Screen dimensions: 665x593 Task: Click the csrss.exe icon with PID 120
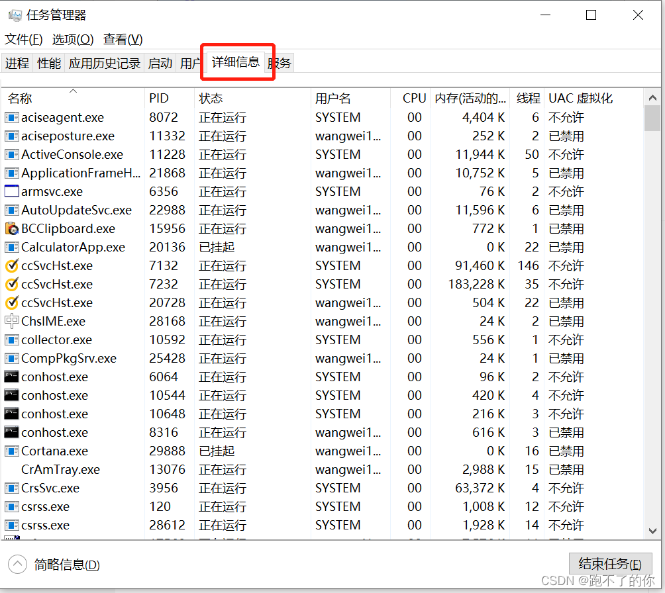tap(12, 506)
